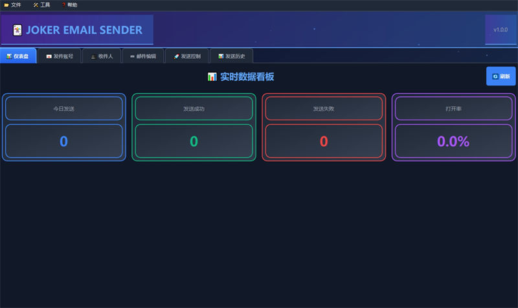
Task: Select the person icon on 收件人 tab
Action: coord(93,56)
